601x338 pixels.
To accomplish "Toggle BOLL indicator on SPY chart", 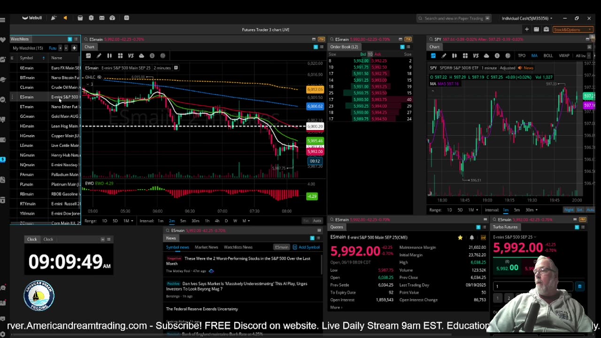I will point(548,56).
